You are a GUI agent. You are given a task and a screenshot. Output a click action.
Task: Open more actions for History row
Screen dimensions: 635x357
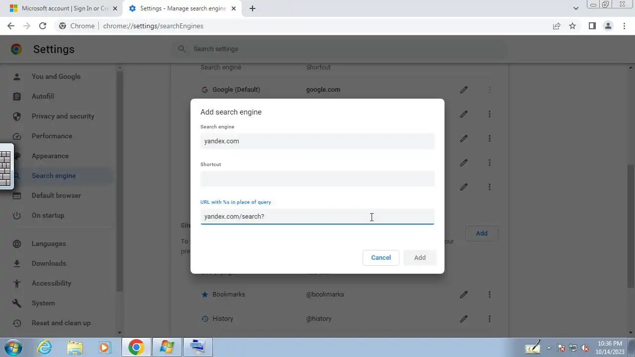pyautogui.click(x=489, y=319)
